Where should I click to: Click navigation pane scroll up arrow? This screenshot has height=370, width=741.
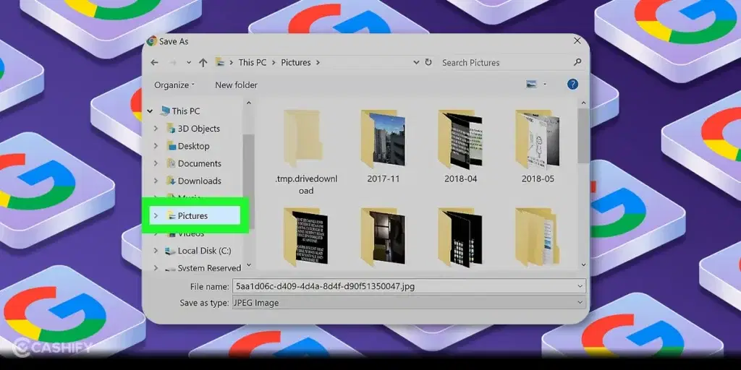click(249, 103)
